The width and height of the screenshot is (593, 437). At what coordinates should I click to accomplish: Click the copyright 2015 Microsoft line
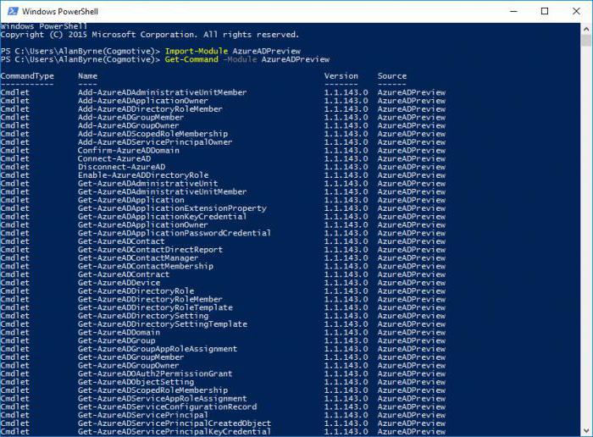[x=150, y=35]
